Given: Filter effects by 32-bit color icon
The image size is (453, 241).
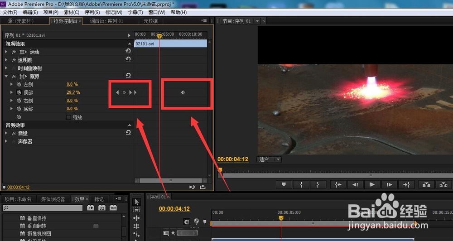Looking at the screenshot, I should (101, 208).
